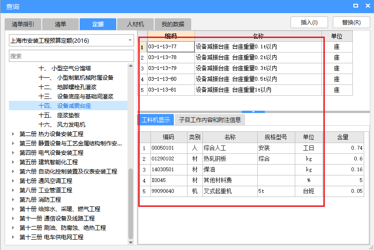Click the 类别 column header

[194, 137]
